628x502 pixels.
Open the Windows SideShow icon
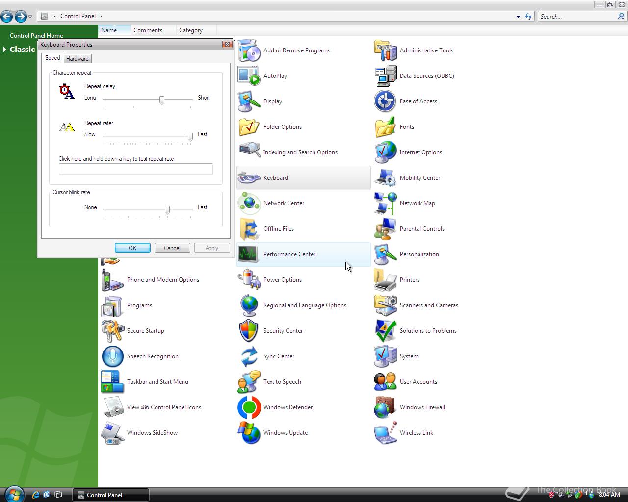coord(113,433)
